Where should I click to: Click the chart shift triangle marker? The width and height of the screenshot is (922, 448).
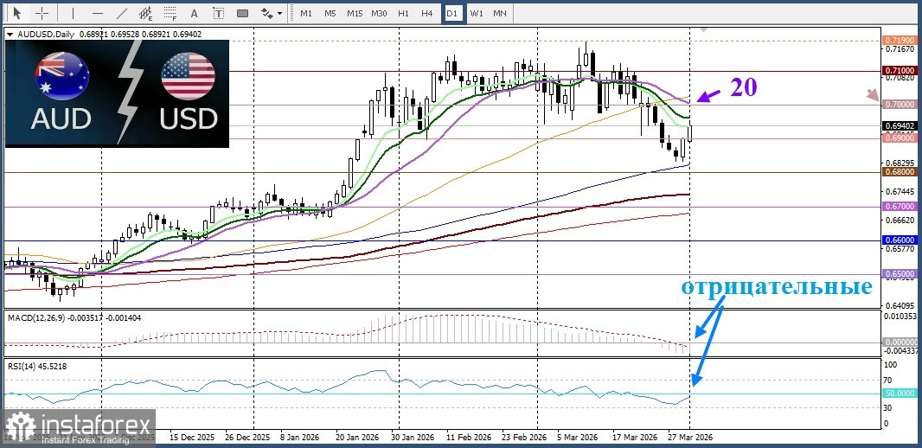point(703,30)
